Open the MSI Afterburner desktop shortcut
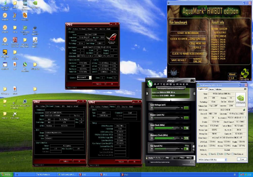This screenshot has width=253, height=177. pyautogui.click(x=25, y=67)
